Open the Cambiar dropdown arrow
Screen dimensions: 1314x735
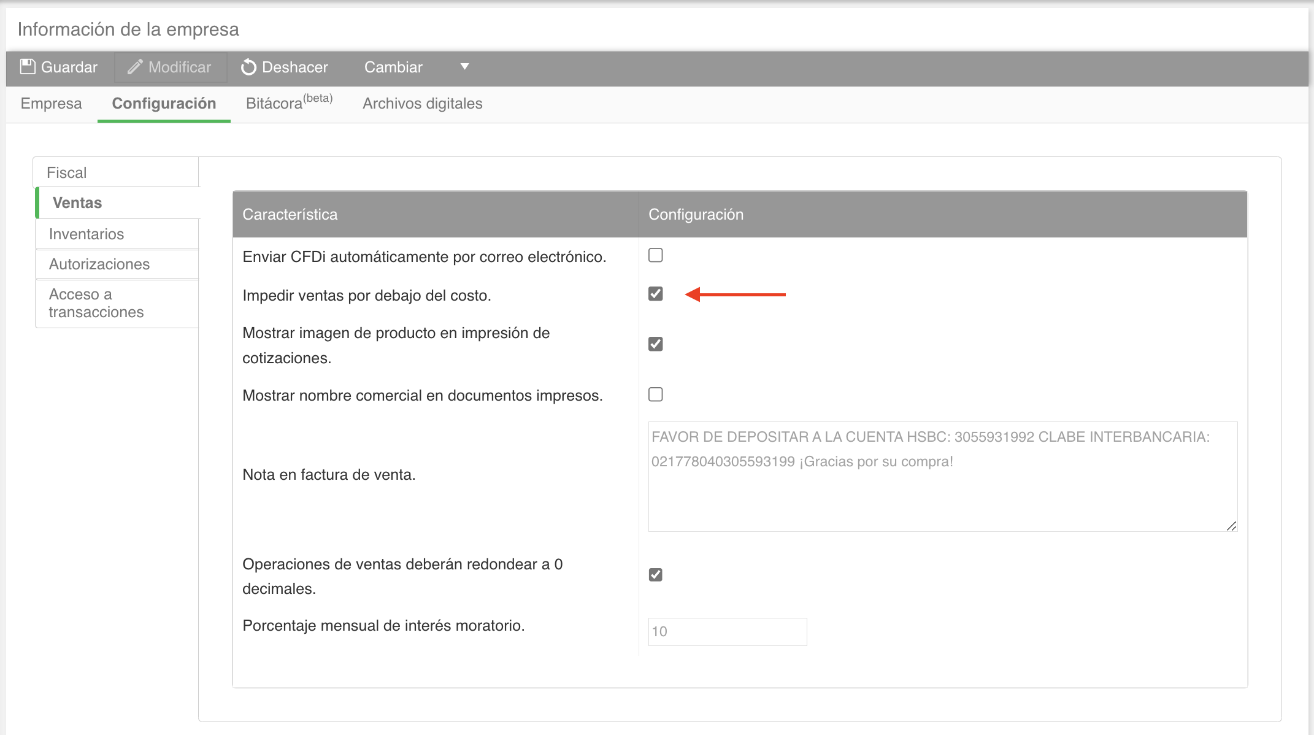(x=464, y=66)
